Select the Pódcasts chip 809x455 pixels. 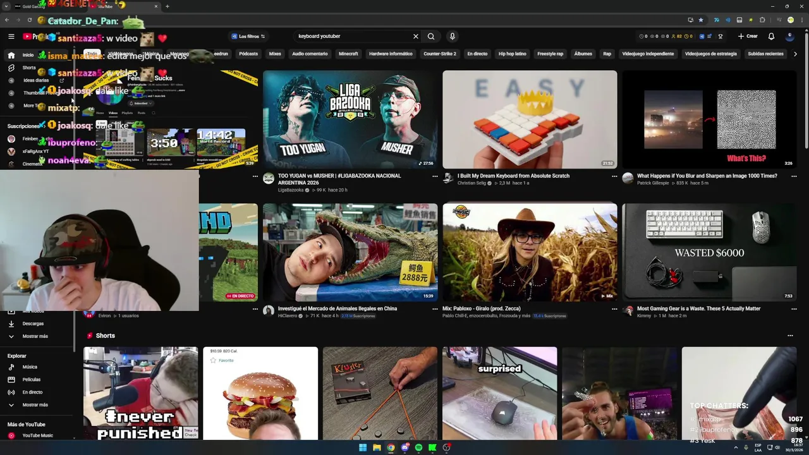(x=248, y=54)
